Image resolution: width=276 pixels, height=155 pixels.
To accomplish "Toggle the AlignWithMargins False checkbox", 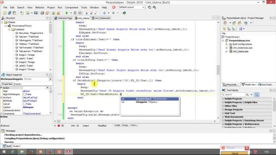I will (x=25, y=94).
